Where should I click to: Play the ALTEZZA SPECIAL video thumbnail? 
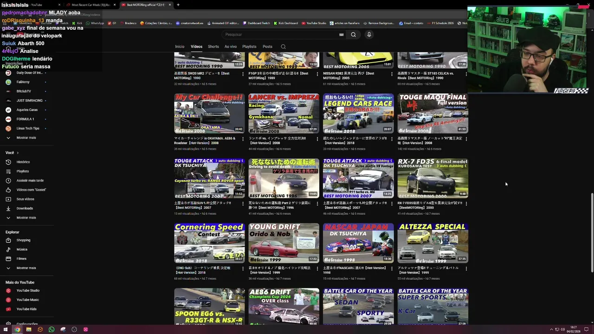pyautogui.click(x=433, y=243)
